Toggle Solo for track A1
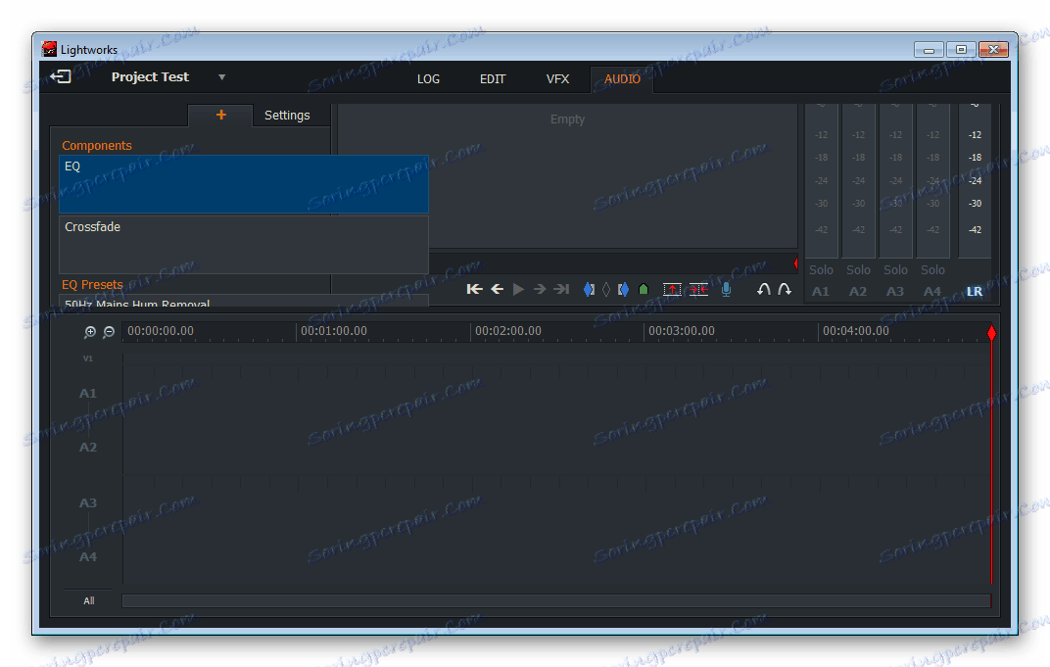Image resolution: width=1050 pixels, height=667 pixels. coord(821,270)
